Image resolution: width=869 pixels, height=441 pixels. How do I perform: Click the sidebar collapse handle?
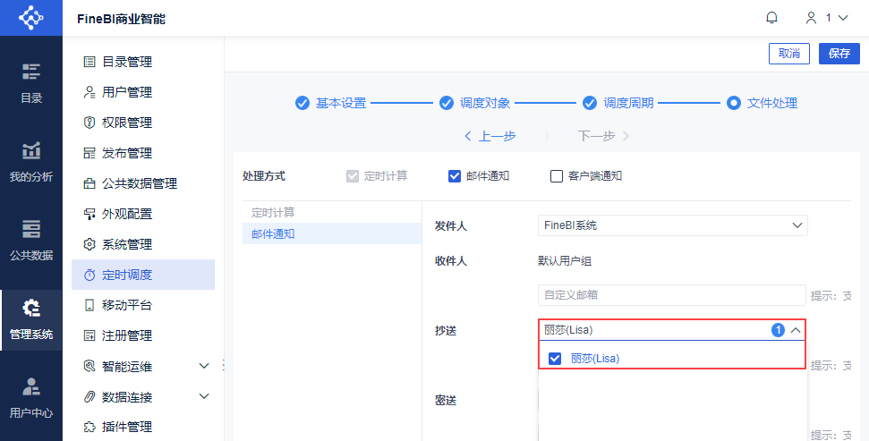click(224, 365)
